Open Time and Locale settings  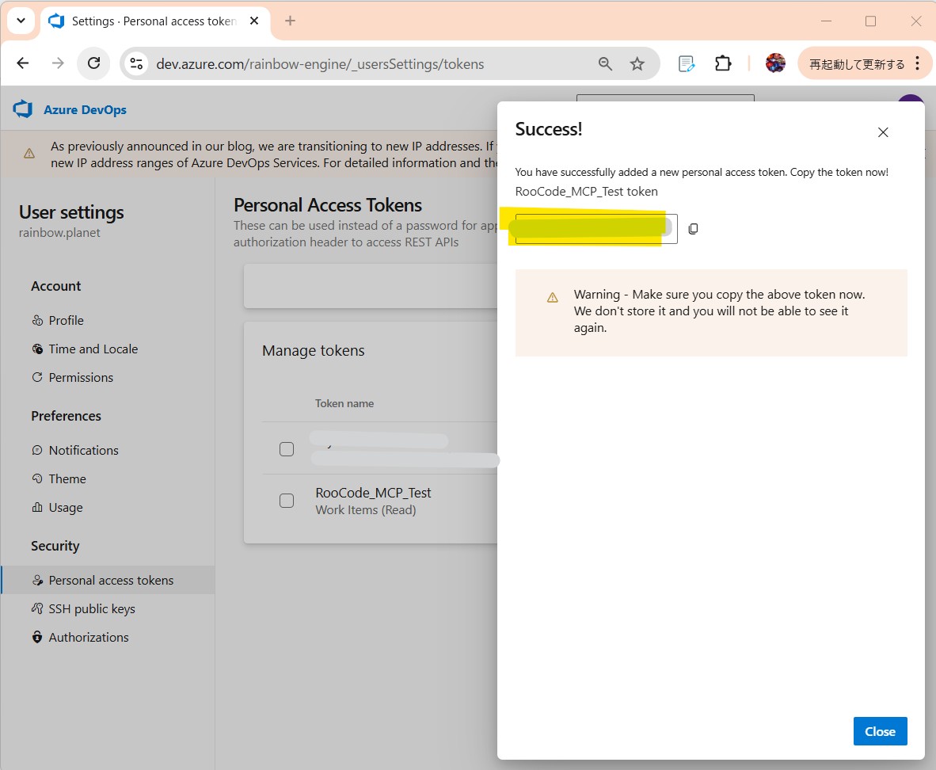tap(93, 349)
